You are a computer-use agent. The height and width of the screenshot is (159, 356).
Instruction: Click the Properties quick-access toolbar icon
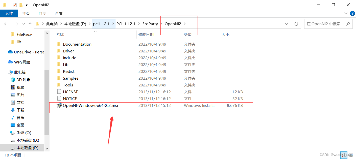(15, 5)
